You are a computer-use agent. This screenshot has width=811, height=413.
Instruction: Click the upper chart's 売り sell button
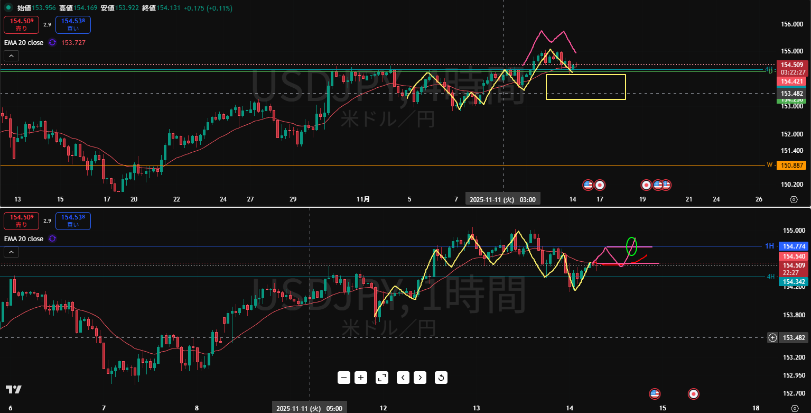point(21,24)
